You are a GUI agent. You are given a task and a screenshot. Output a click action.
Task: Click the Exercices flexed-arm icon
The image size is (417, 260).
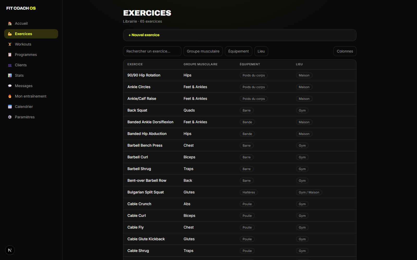point(10,34)
